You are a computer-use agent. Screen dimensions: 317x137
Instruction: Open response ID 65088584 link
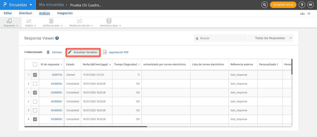(57, 101)
